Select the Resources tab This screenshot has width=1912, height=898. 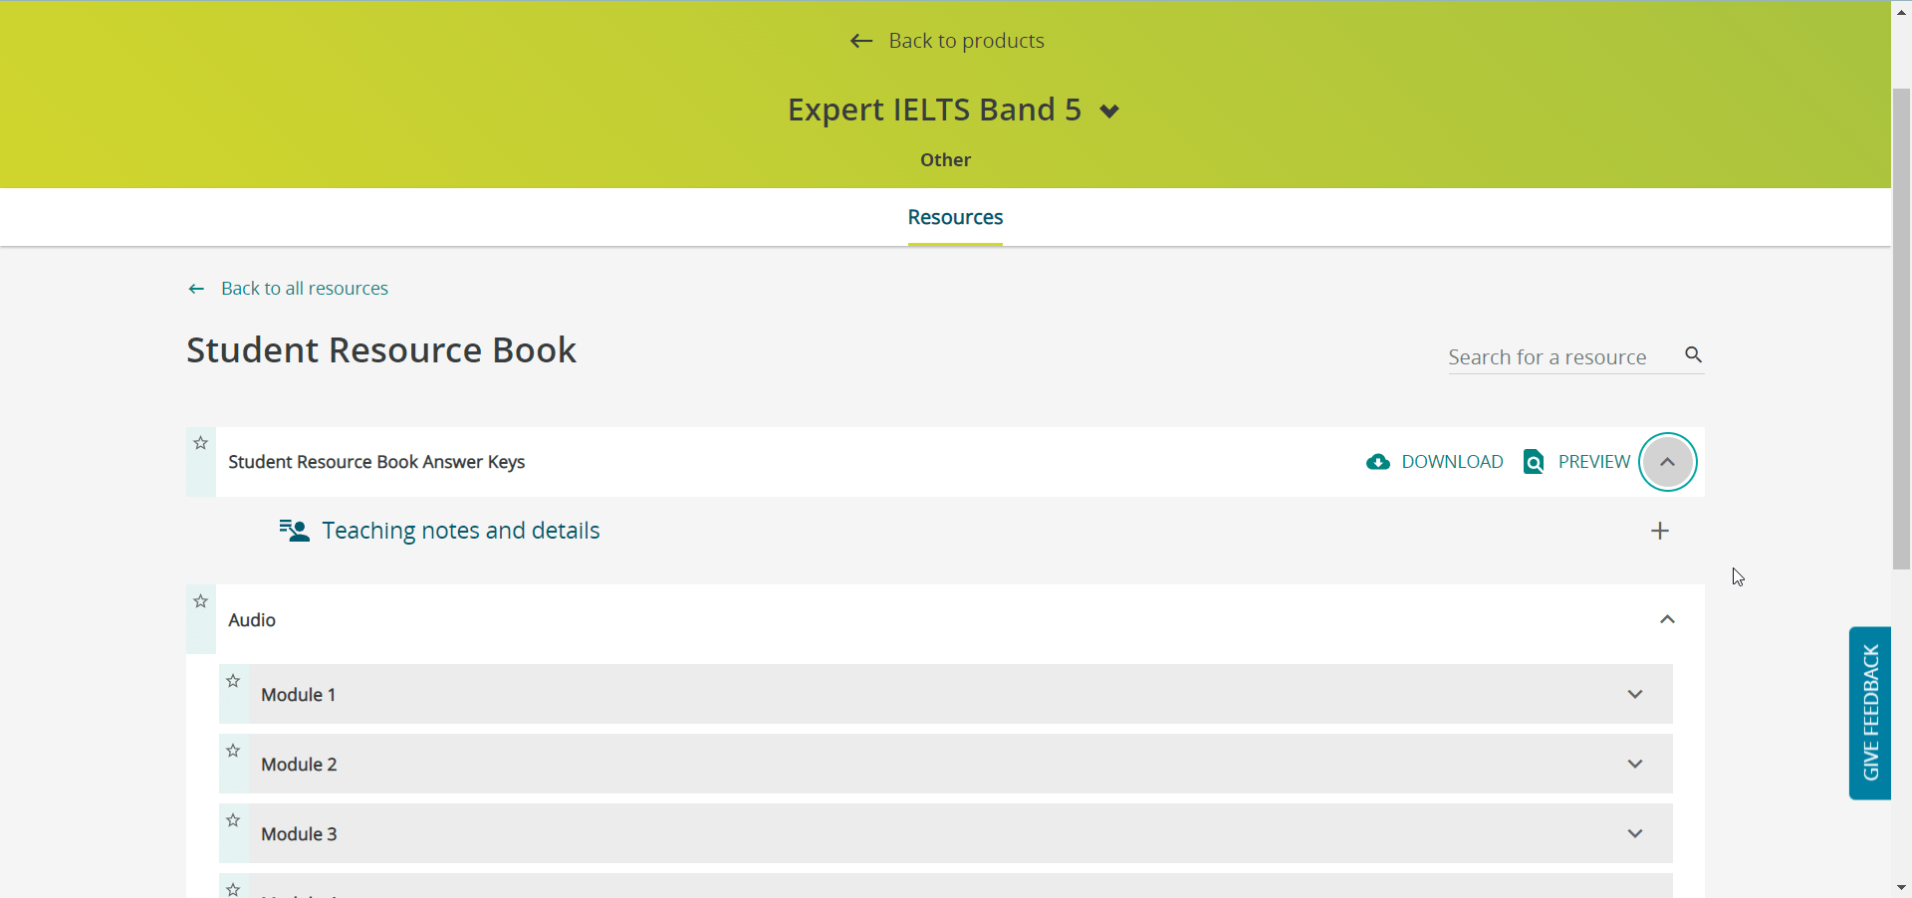click(x=954, y=217)
